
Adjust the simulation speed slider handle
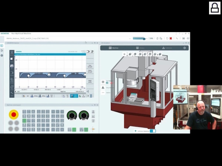(144, 39)
